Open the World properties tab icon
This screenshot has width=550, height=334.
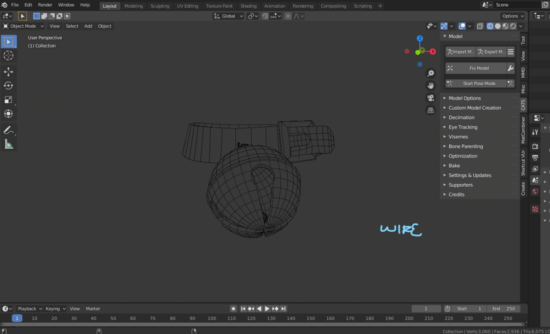[x=535, y=192]
